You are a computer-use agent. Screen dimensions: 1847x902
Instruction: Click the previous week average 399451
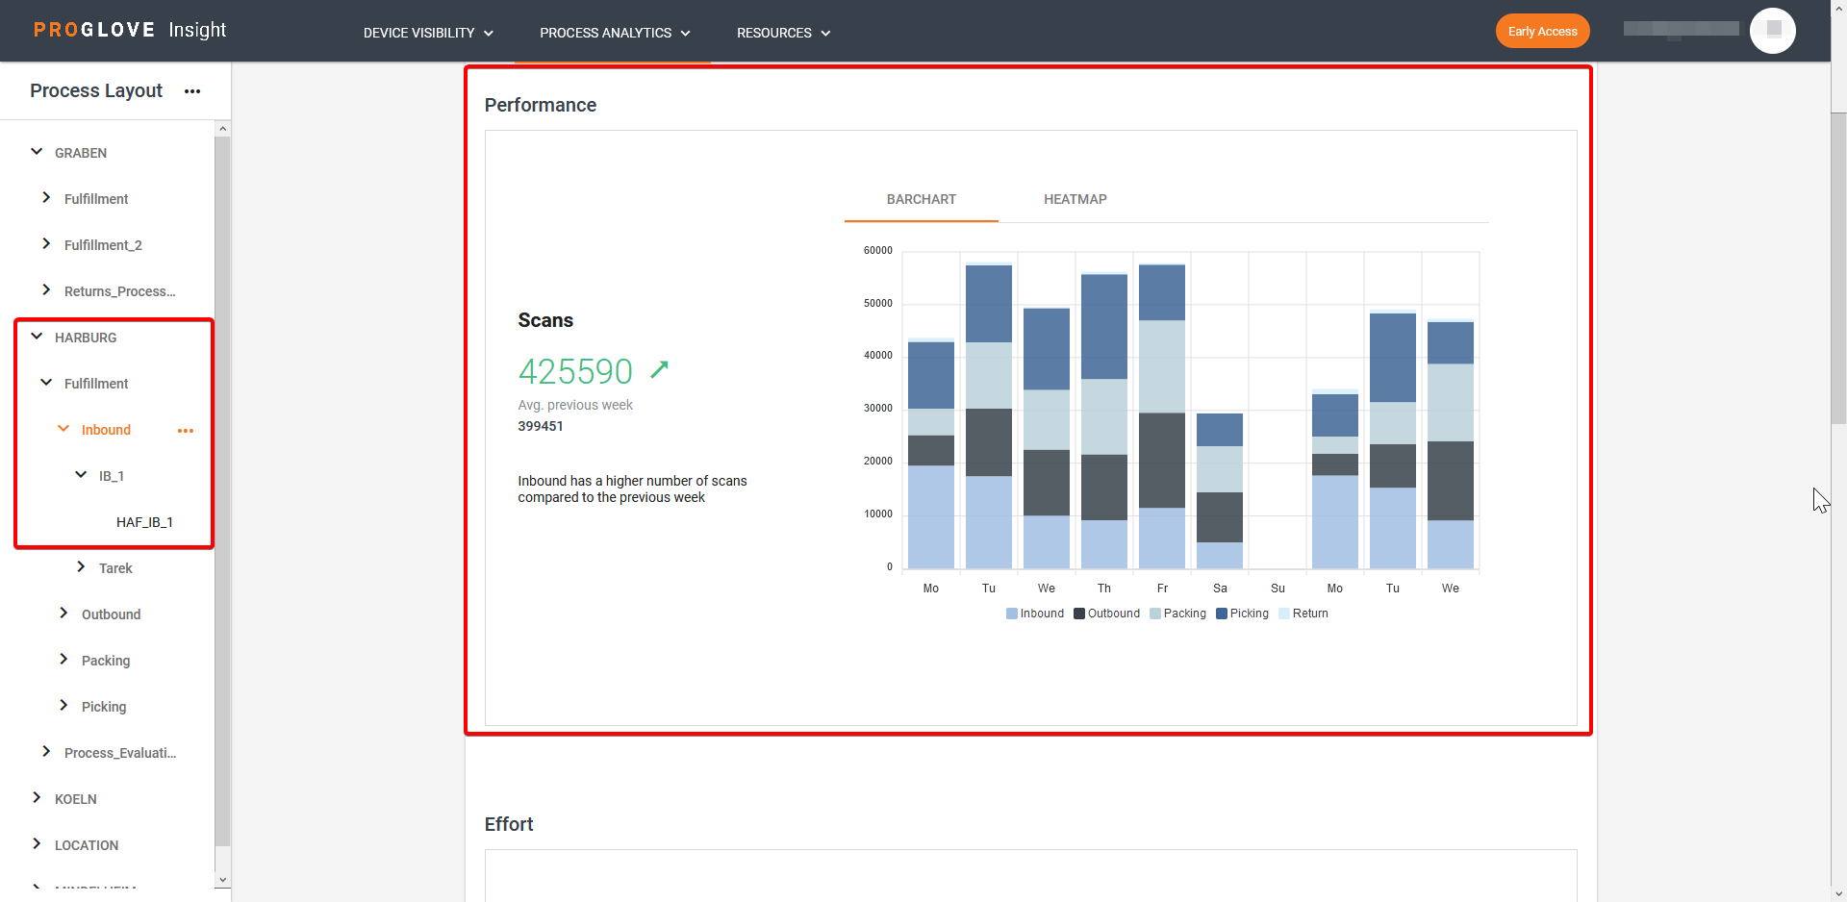pyautogui.click(x=541, y=426)
